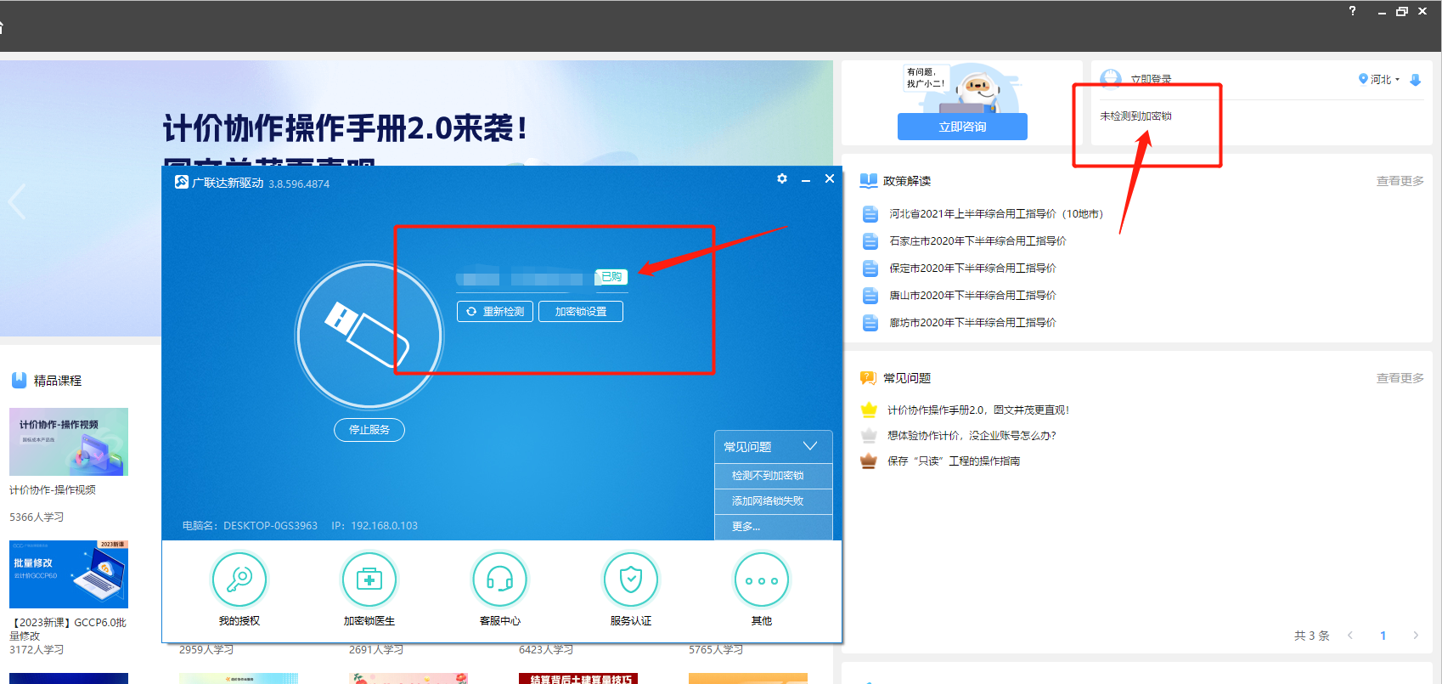Click the 广联达新驱动 logo icon

pyautogui.click(x=181, y=182)
